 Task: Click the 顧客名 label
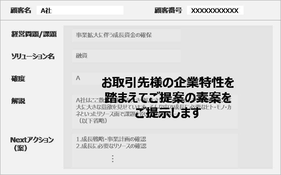coord(21,10)
